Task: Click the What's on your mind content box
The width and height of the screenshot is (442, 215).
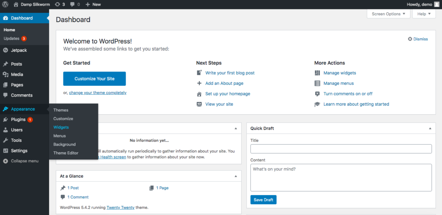Action: 341,178
